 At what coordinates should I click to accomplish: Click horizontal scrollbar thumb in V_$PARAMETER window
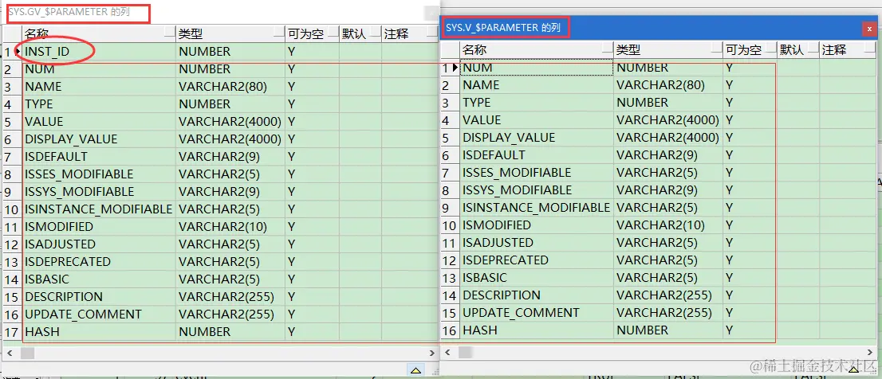point(465,352)
